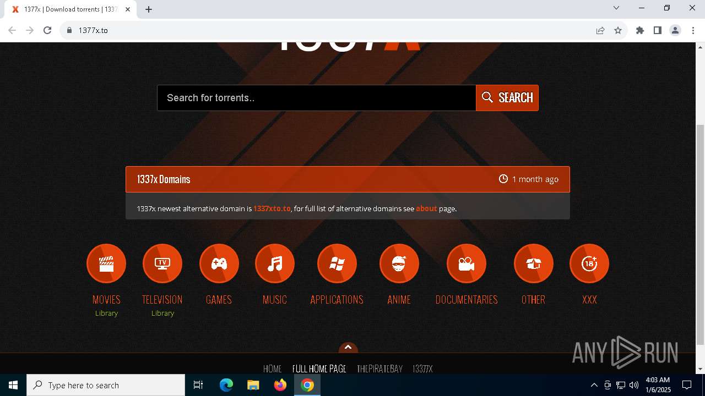Open Movies Library link
Screen dimensions: 705x396
(106, 313)
